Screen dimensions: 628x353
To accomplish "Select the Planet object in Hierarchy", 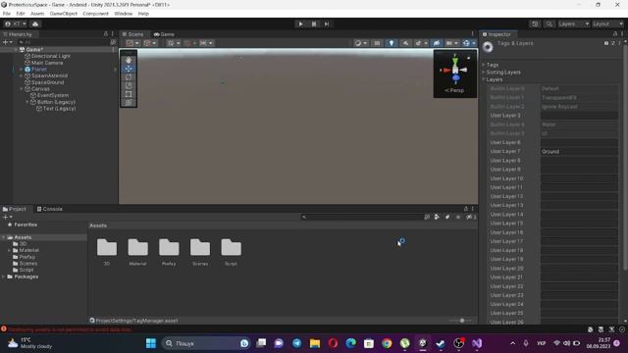I will click(39, 70).
